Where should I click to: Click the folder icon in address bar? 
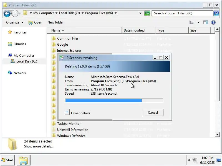tap(25, 13)
